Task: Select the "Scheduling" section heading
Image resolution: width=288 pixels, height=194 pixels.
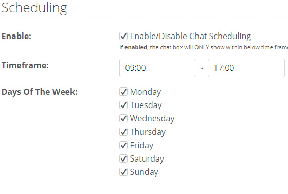Action: [34, 8]
